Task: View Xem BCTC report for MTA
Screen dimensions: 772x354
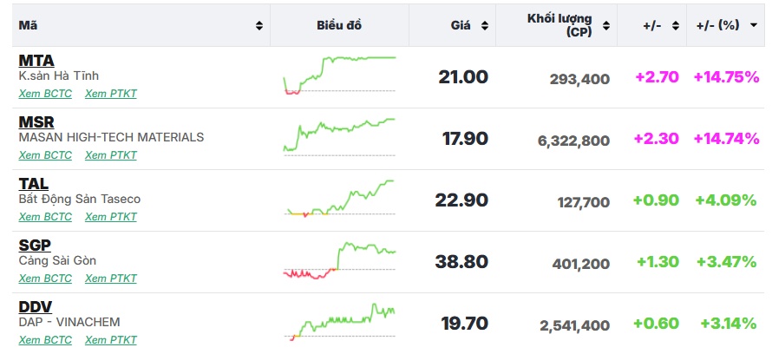Action: point(45,94)
